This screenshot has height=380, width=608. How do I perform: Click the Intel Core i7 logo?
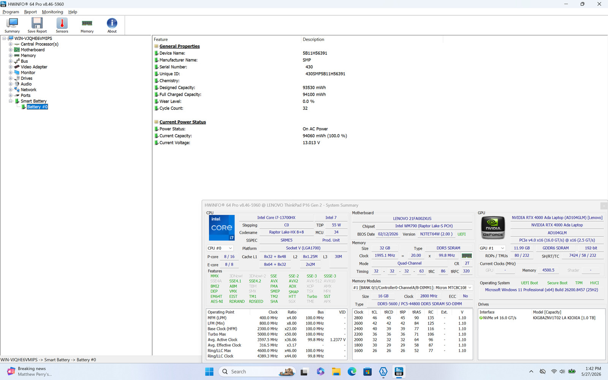[x=222, y=228]
